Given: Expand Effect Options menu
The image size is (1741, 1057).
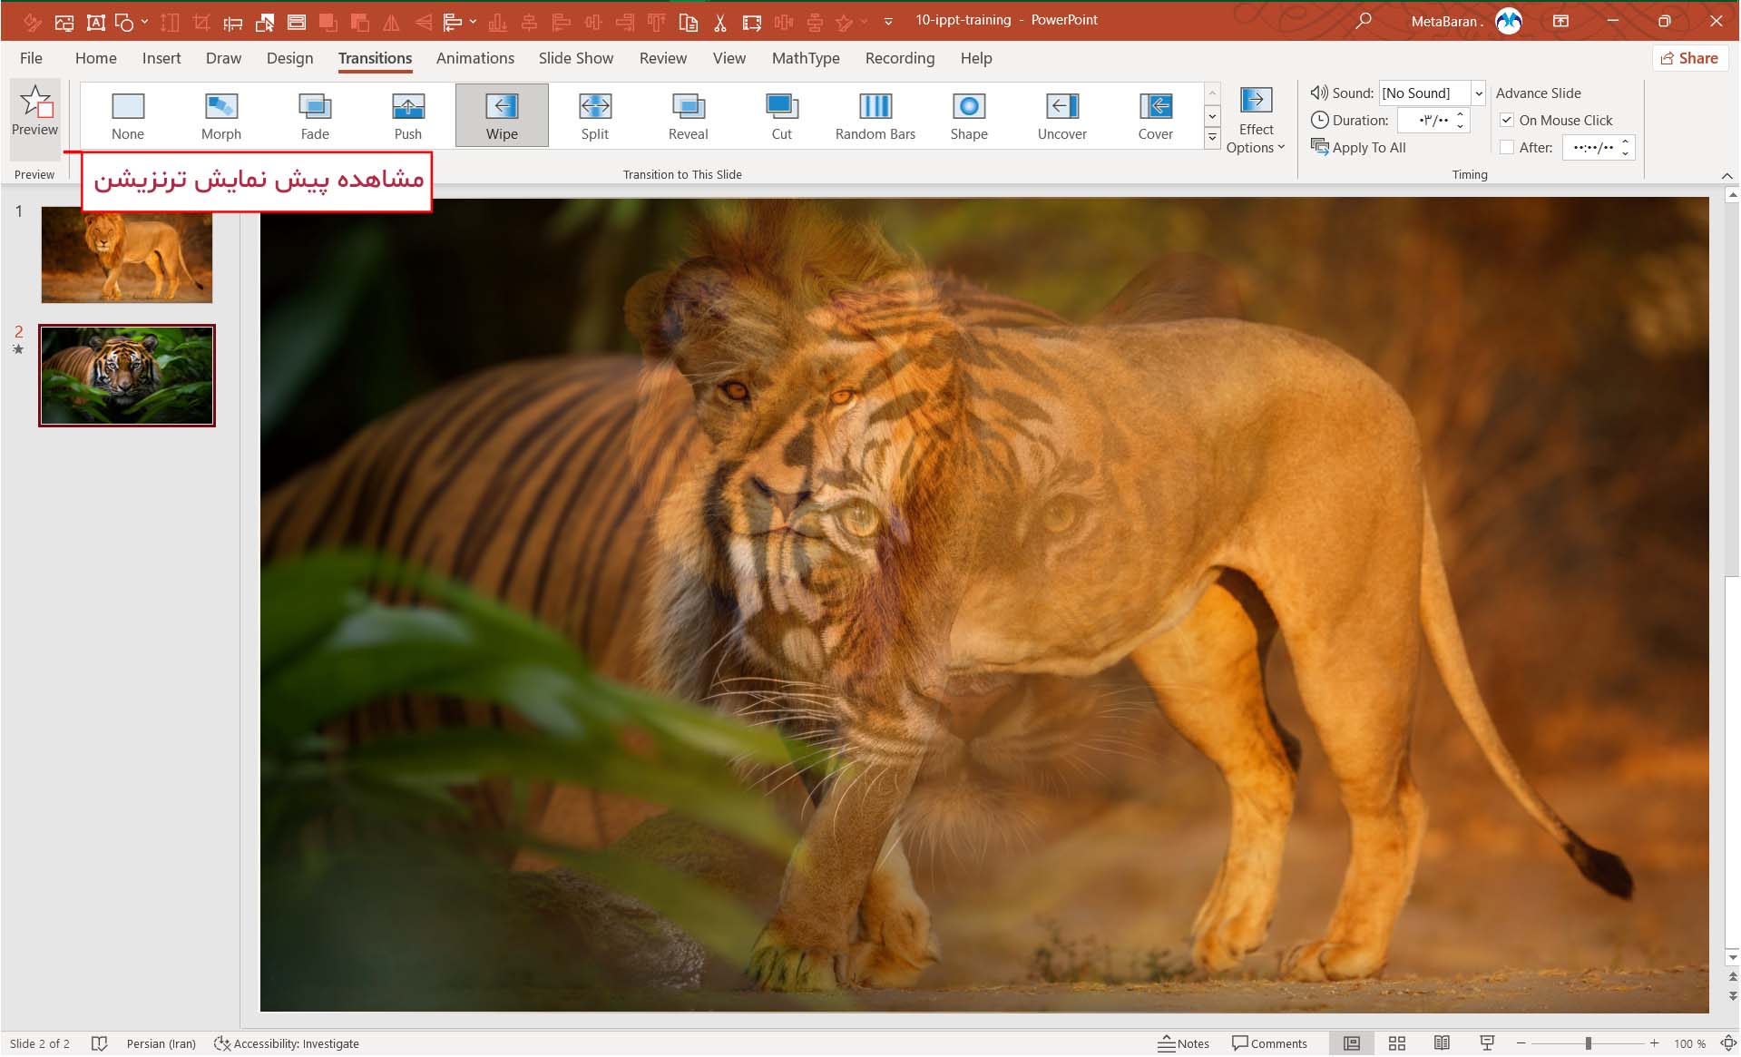Looking at the screenshot, I should pyautogui.click(x=1256, y=121).
